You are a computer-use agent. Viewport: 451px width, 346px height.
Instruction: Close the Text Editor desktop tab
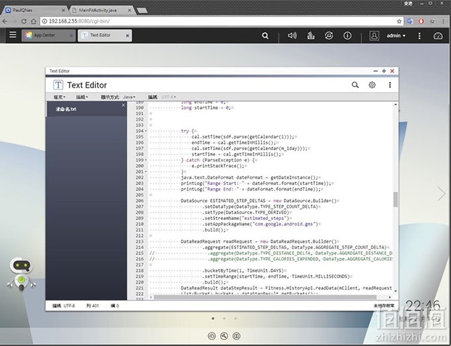[x=128, y=36]
